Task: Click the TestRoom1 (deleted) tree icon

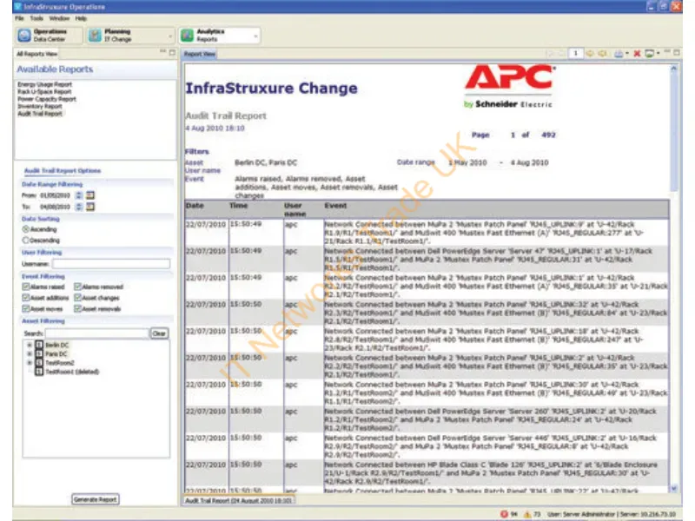Action: (39, 372)
